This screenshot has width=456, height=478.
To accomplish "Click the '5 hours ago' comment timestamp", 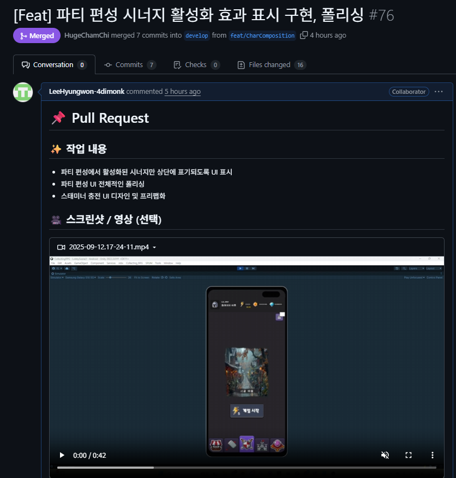I will (183, 92).
